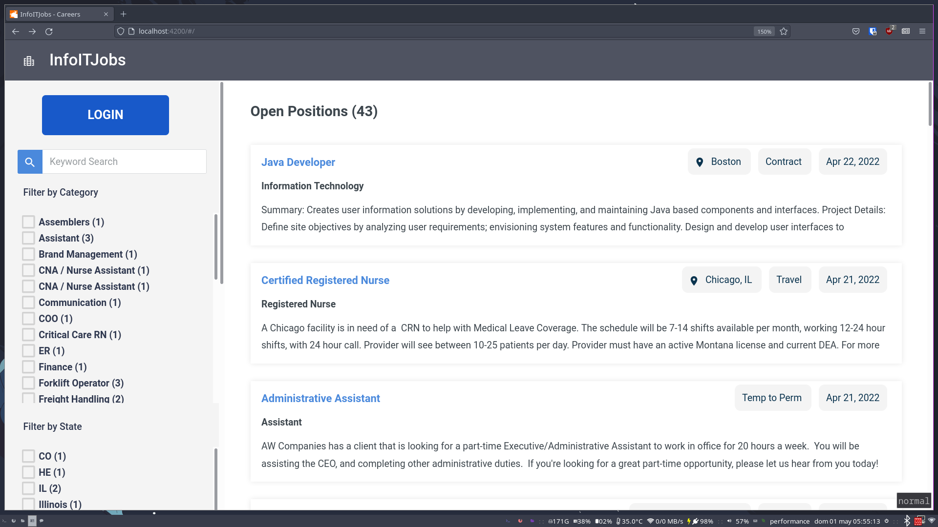Click the 150% zoom level indicator

coord(764,31)
